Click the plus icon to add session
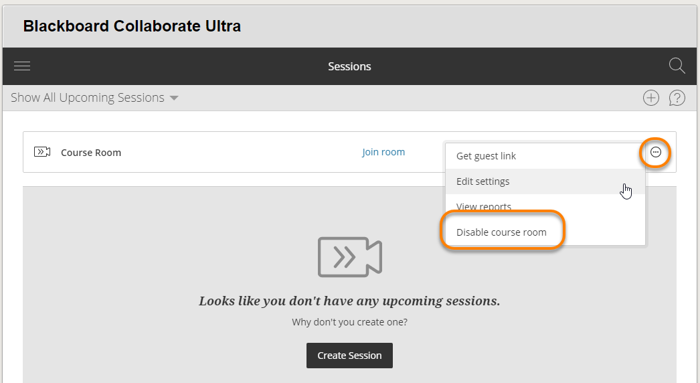 (x=650, y=98)
